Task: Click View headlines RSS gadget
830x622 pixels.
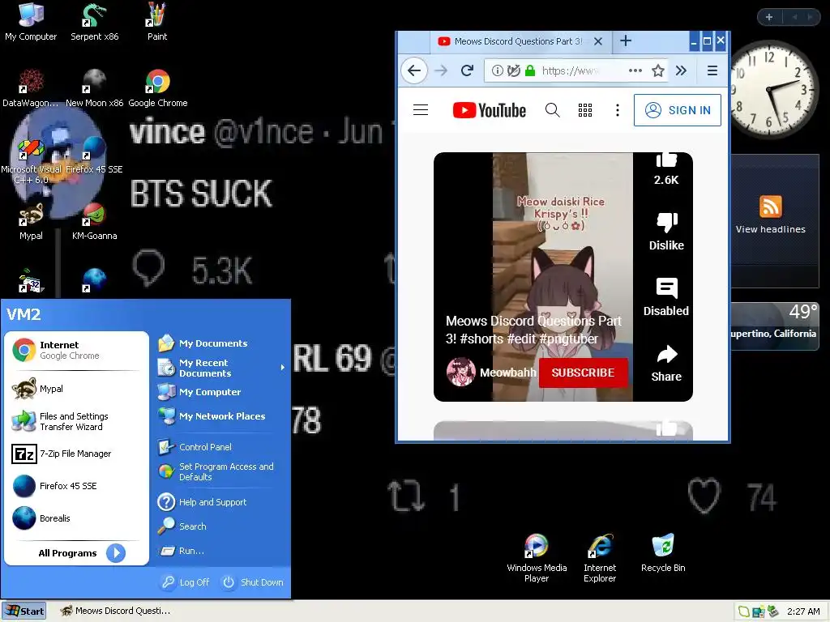Action: tap(770, 214)
